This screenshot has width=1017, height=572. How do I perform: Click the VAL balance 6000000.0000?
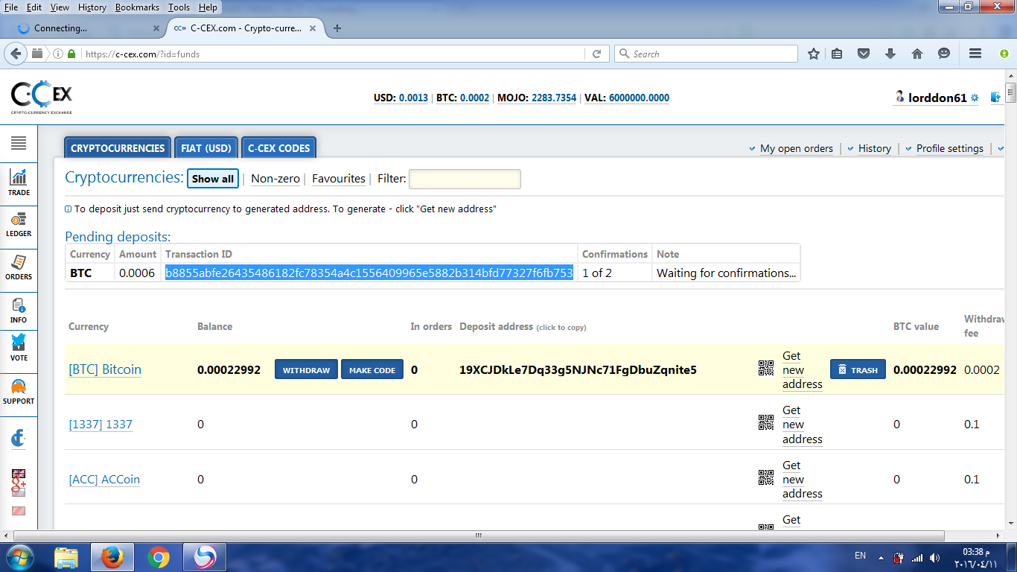639,98
